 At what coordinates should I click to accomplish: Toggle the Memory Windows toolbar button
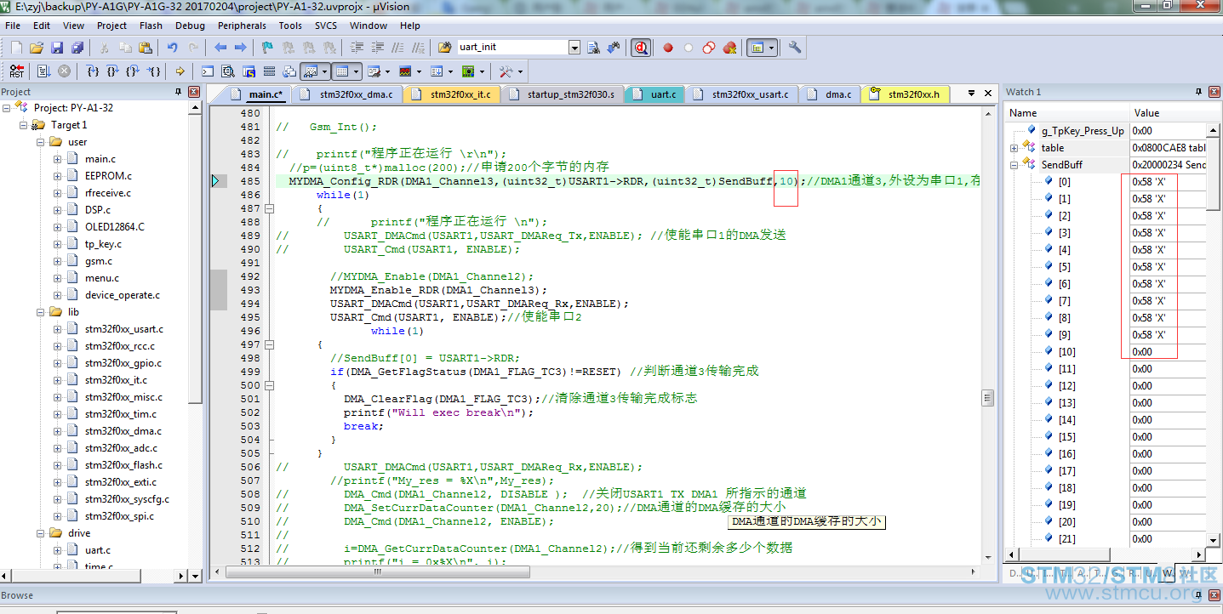(x=341, y=71)
